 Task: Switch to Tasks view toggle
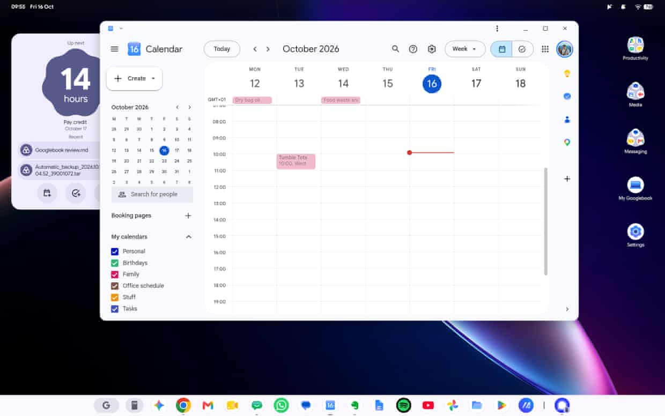click(522, 49)
